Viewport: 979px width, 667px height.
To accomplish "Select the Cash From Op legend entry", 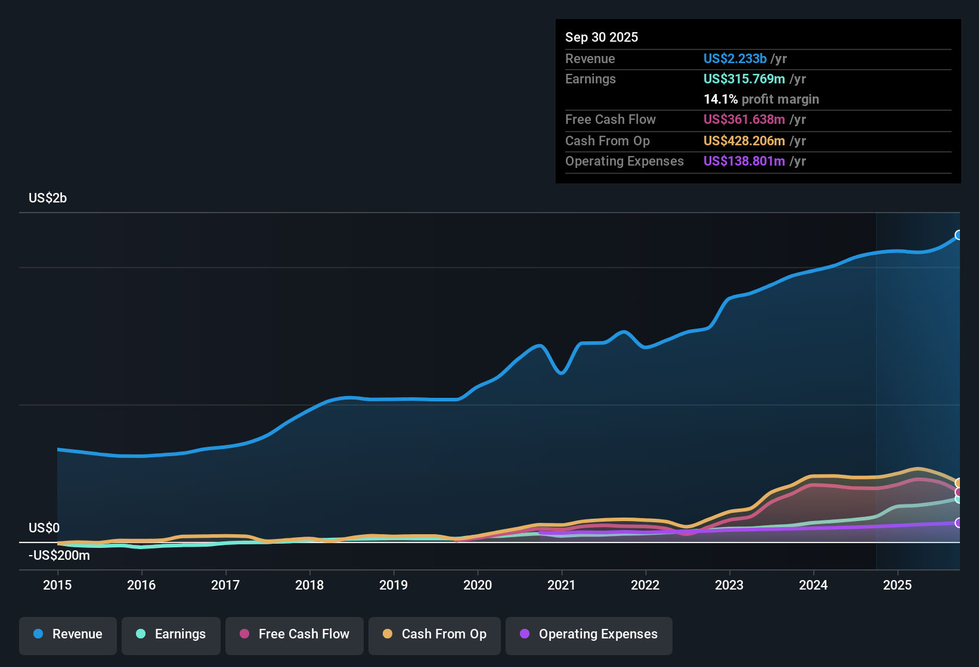I will [434, 634].
